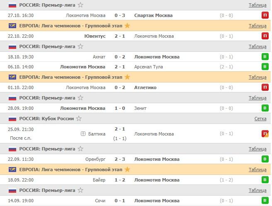Star the top Russia Premier League header
This screenshot has width=272, height=206.
80,5
